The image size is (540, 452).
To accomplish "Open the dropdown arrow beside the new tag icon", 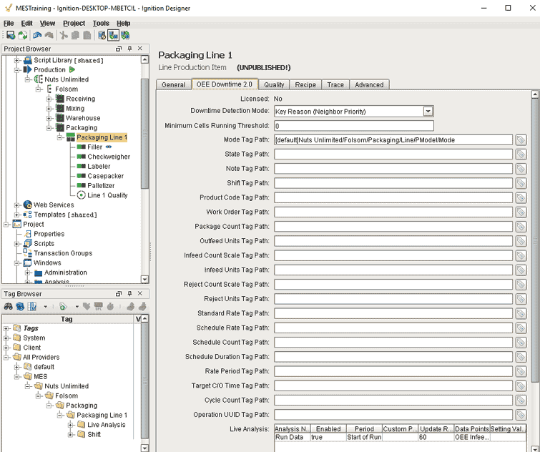I will point(77,306).
